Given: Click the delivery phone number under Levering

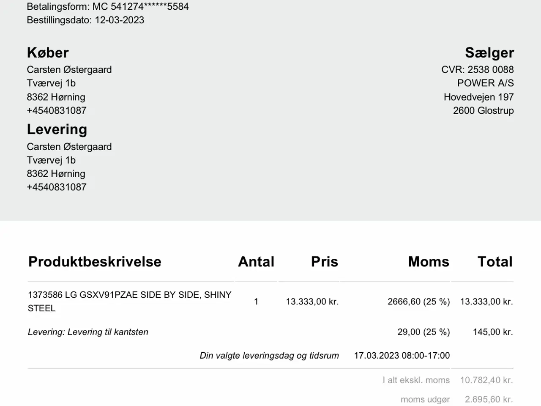Looking at the screenshot, I should point(57,187).
